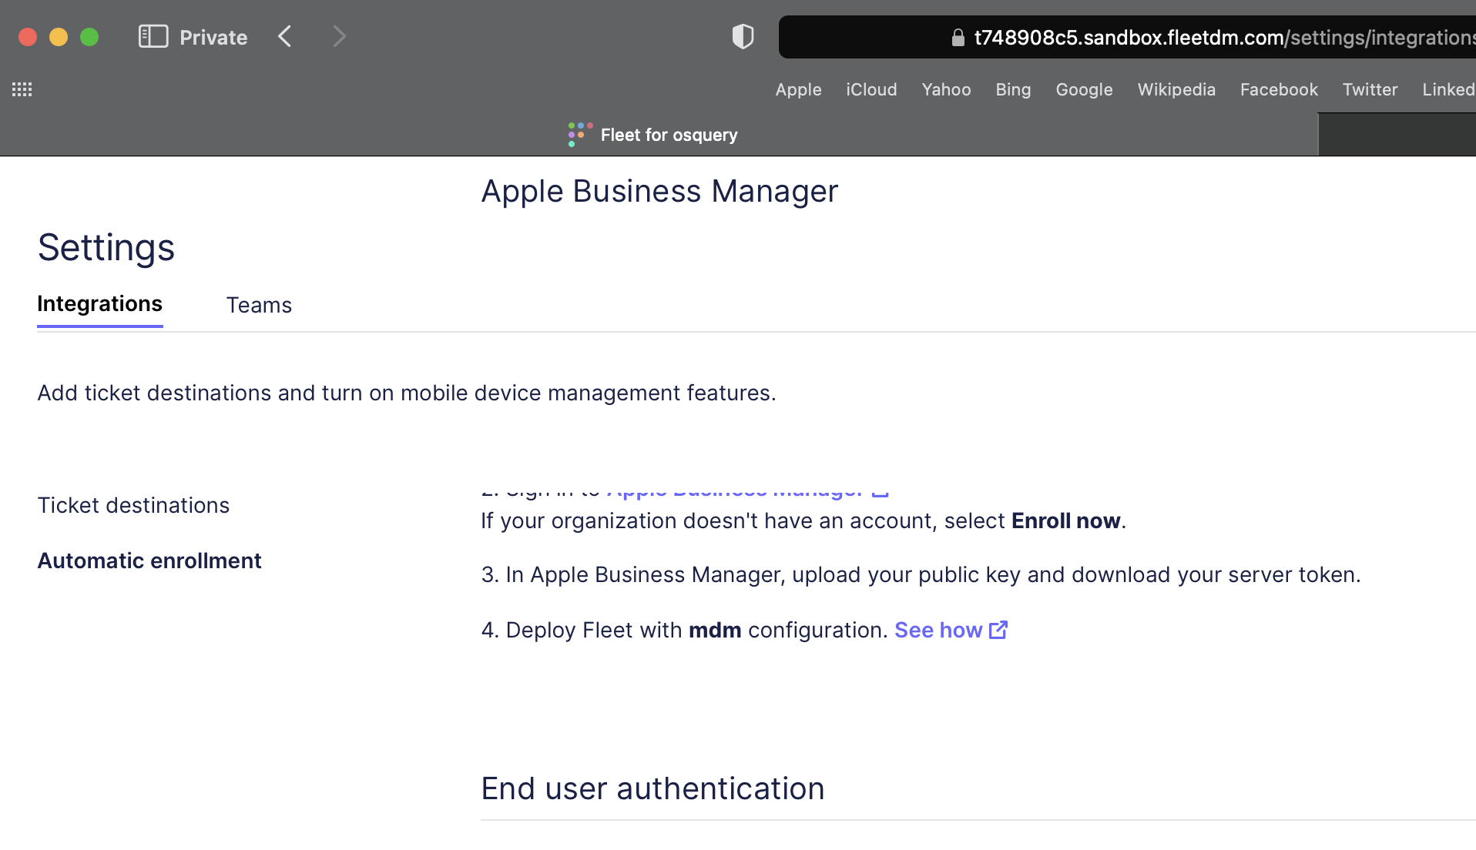Screen dimensions: 1476x850
Task: Click the grid icon below traffic lights
Action: click(22, 89)
